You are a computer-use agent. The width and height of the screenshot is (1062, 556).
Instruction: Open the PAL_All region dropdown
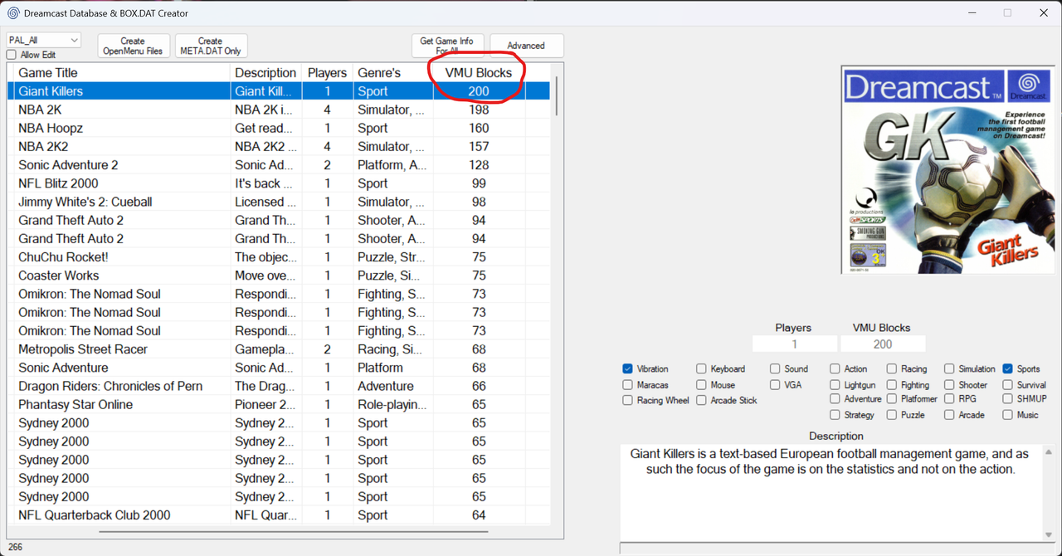[x=44, y=40]
